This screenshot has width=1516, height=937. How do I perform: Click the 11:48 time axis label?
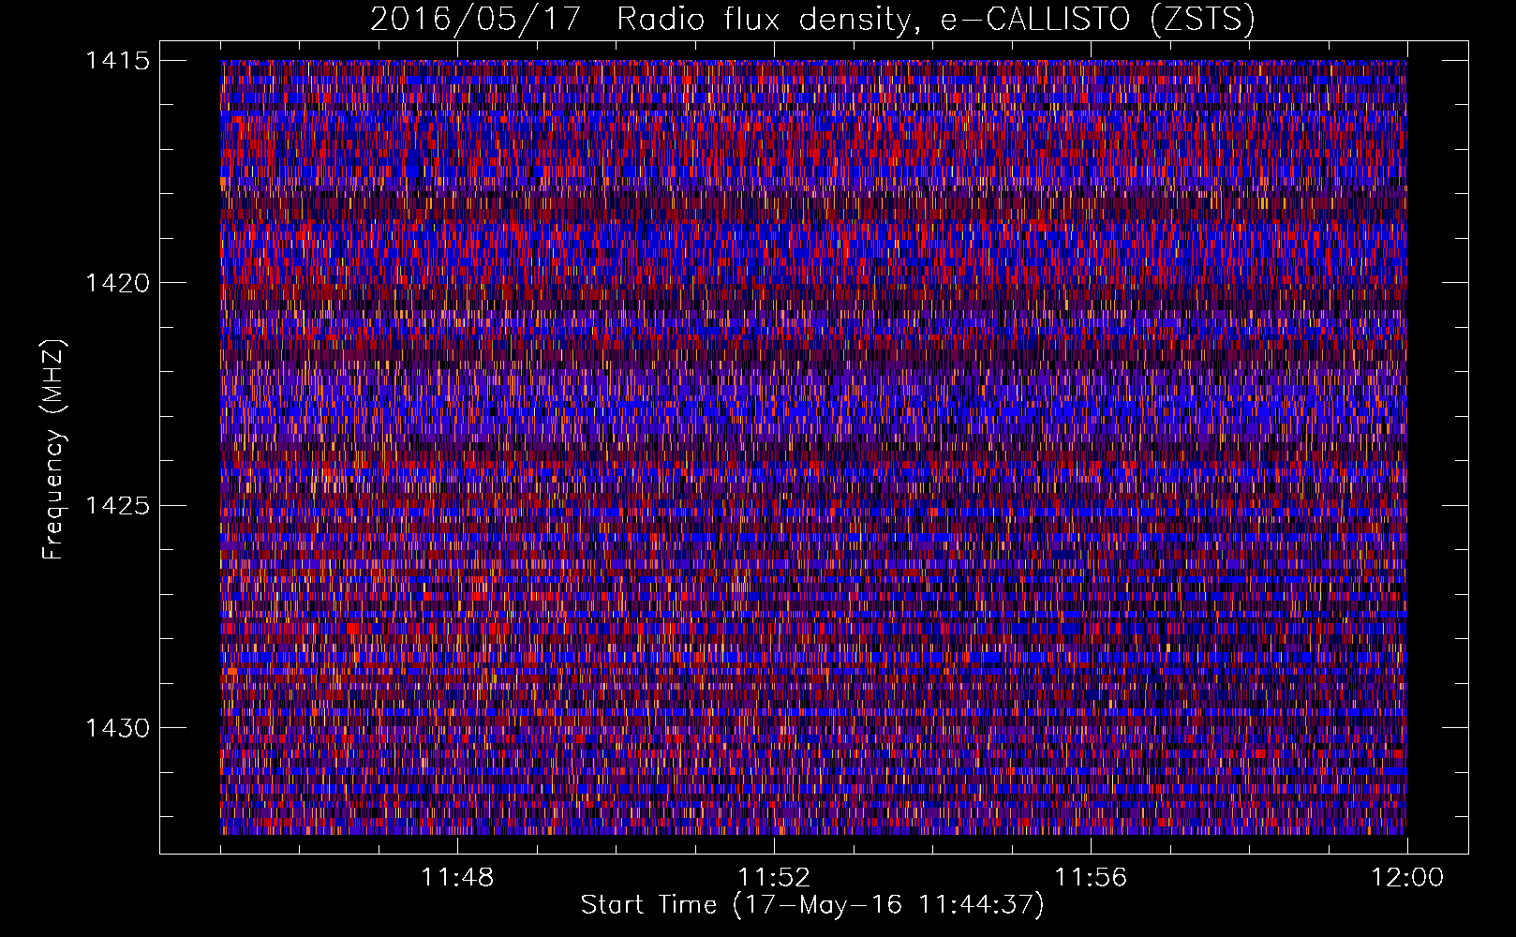pos(457,877)
